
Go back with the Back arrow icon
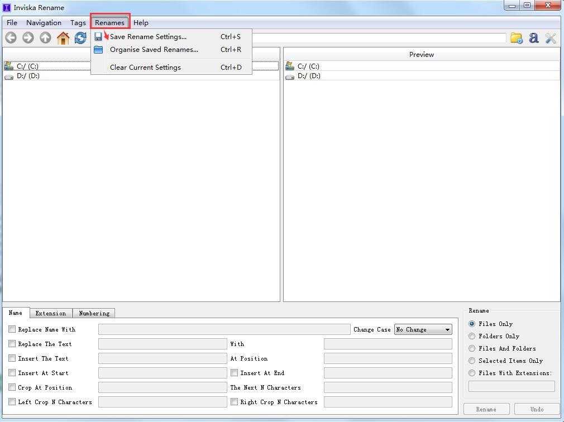pos(11,38)
